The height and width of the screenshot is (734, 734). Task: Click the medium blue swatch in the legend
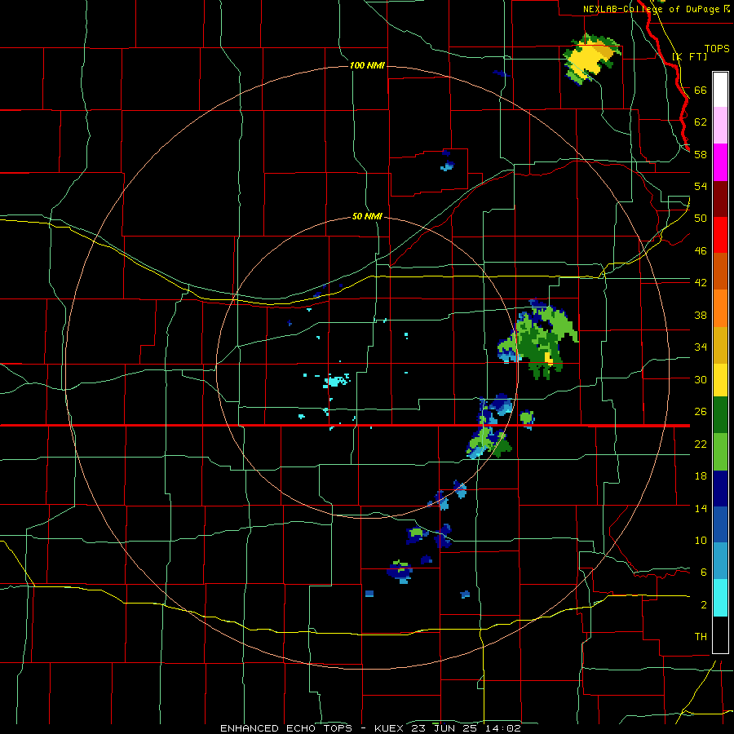pyautogui.click(x=720, y=524)
